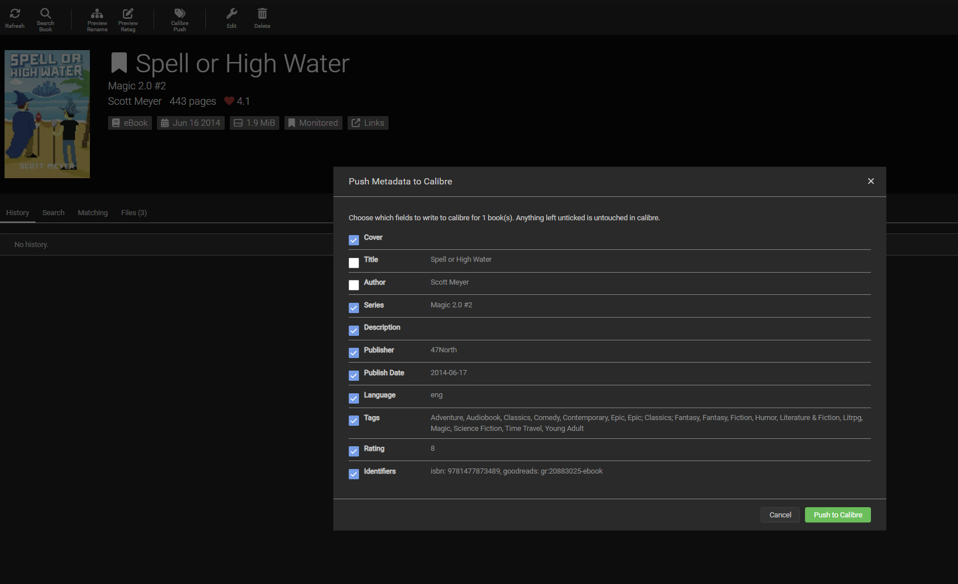Click the tags list value text
Viewport: 958px width, 584px height.
click(647, 423)
